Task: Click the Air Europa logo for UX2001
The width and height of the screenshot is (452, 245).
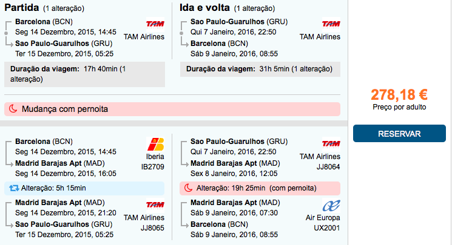Action: [x=331, y=206]
